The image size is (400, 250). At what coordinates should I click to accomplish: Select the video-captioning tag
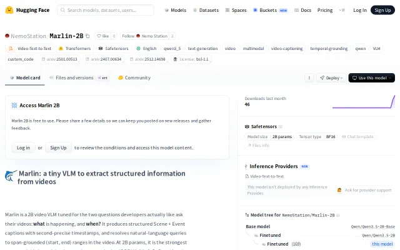[x=287, y=49]
